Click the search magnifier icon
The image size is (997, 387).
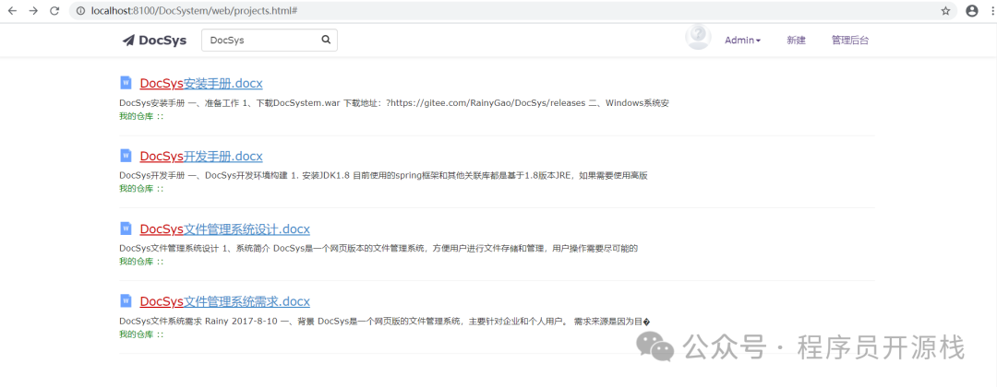(x=326, y=41)
